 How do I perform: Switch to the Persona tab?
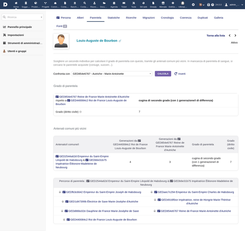pyautogui.click(x=63, y=18)
